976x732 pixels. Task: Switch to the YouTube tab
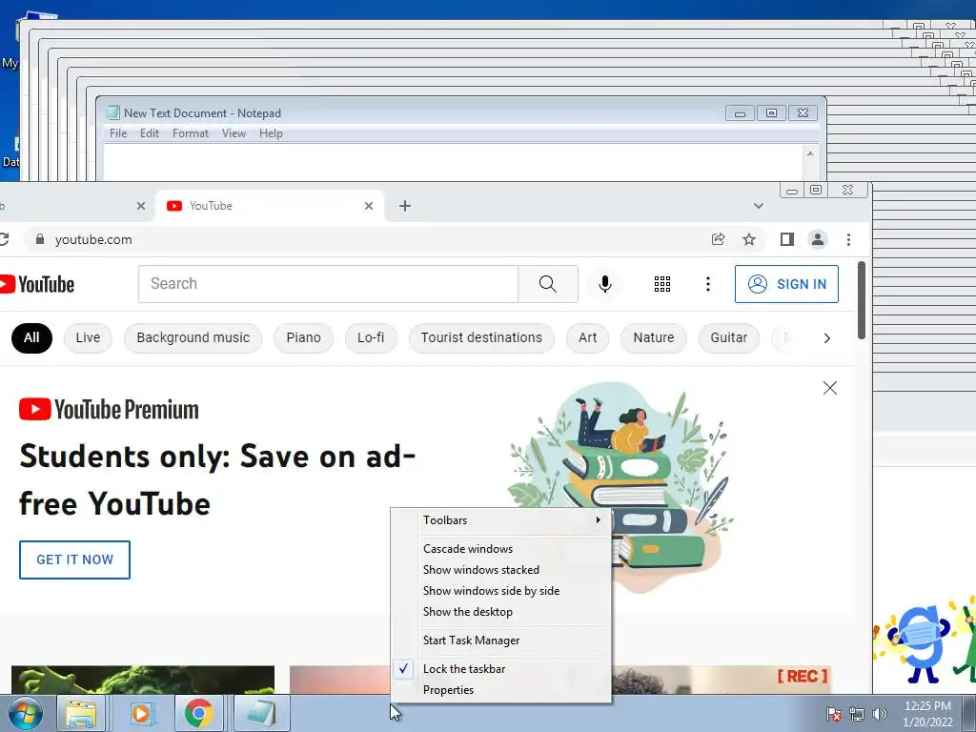269,206
